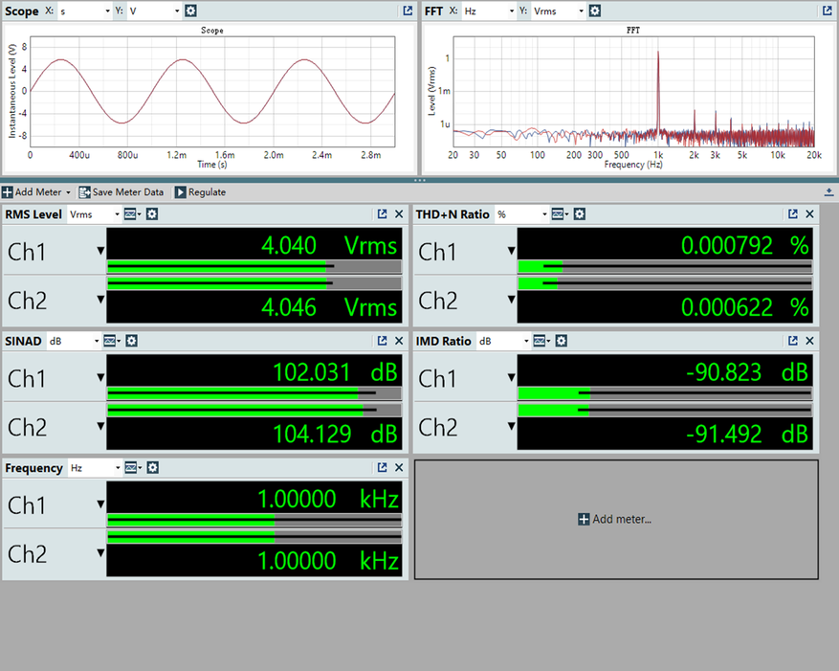
Task: Expand the Scope X-axis unit dropdown
Action: click(x=83, y=11)
